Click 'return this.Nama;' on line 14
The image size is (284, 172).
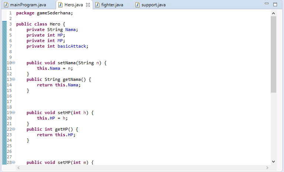tap(59, 85)
